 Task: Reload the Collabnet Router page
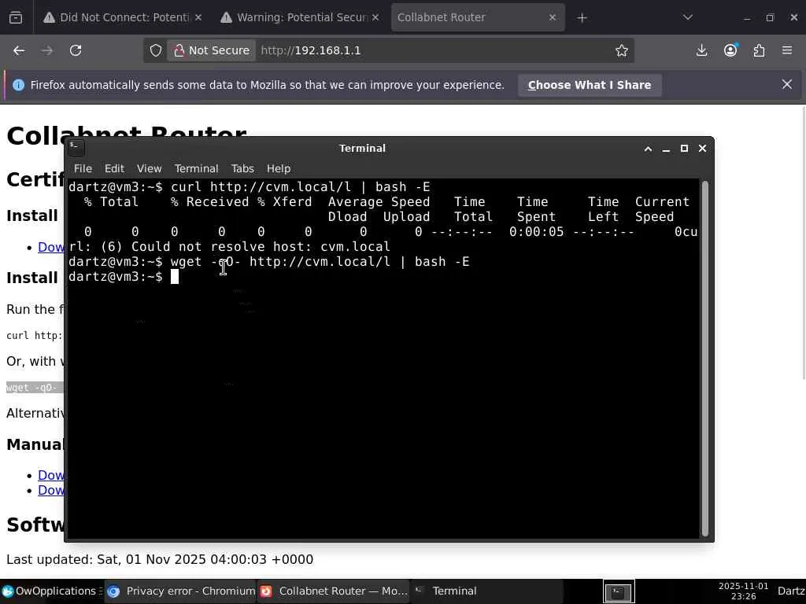76,50
